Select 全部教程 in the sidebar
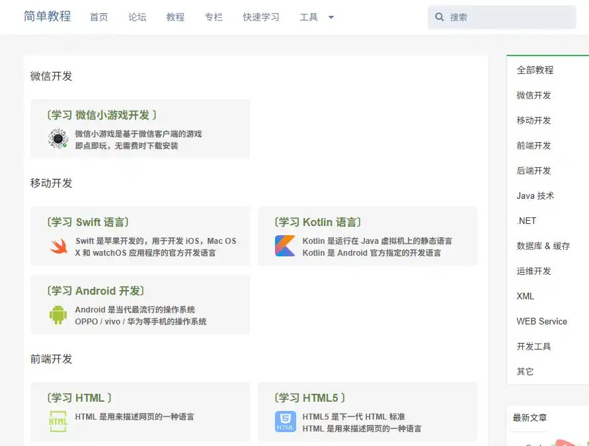589x446 pixels. pos(535,70)
